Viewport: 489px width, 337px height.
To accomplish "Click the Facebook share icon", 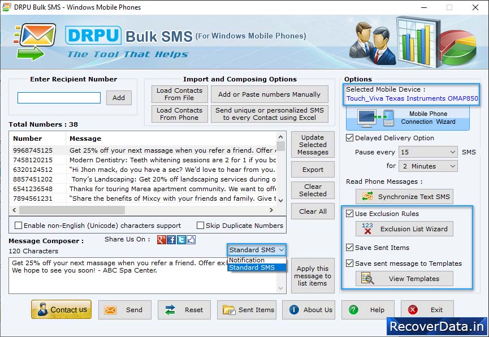I will click(171, 240).
